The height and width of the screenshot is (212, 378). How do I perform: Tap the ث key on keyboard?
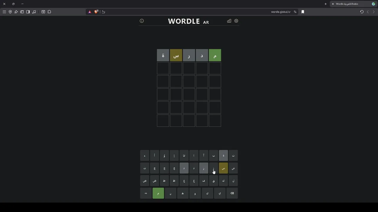click(145, 168)
